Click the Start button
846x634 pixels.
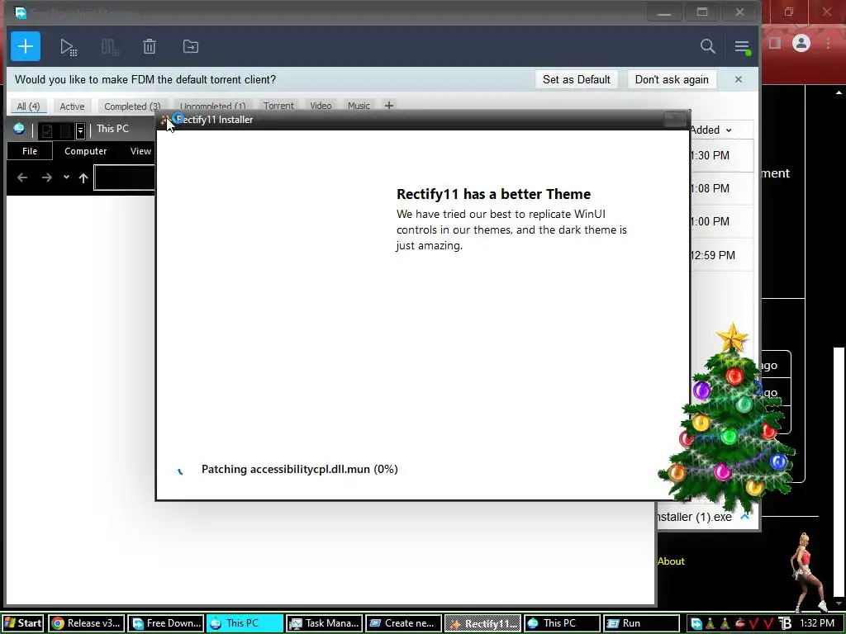22,623
